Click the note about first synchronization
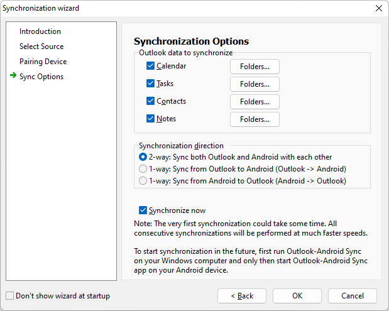This screenshot has height=311, width=389. (x=251, y=229)
